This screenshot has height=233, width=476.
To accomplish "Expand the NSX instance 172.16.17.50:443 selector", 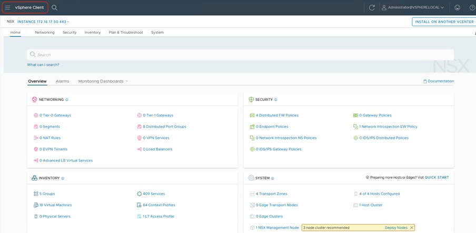I will coord(43,22).
